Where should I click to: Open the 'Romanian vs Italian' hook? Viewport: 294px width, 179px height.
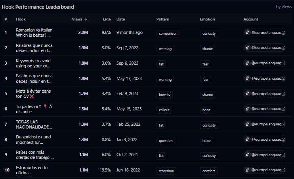pyautogui.click(x=34, y=32)
